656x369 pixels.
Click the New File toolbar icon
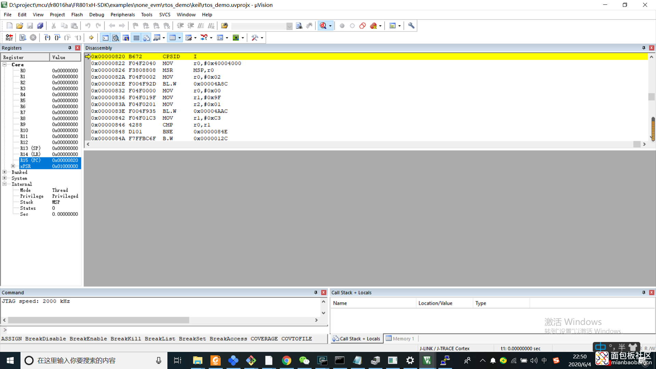[x=9, y=26]
